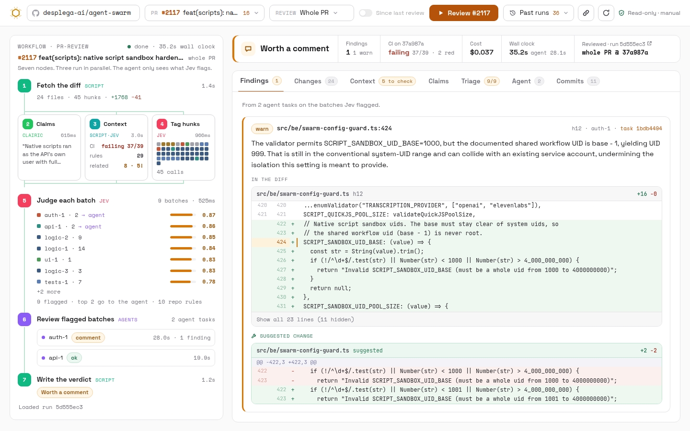Open the auth-1 comment agent task

126,338
